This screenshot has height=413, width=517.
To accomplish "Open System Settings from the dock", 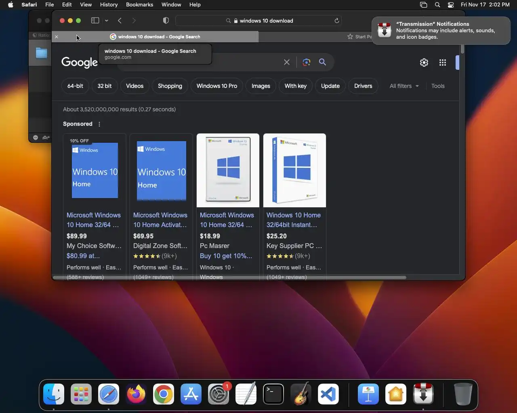I will coord(219,394).
